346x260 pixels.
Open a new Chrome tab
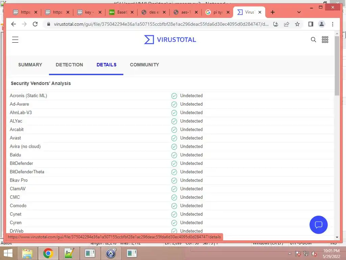tap(273, 12)
